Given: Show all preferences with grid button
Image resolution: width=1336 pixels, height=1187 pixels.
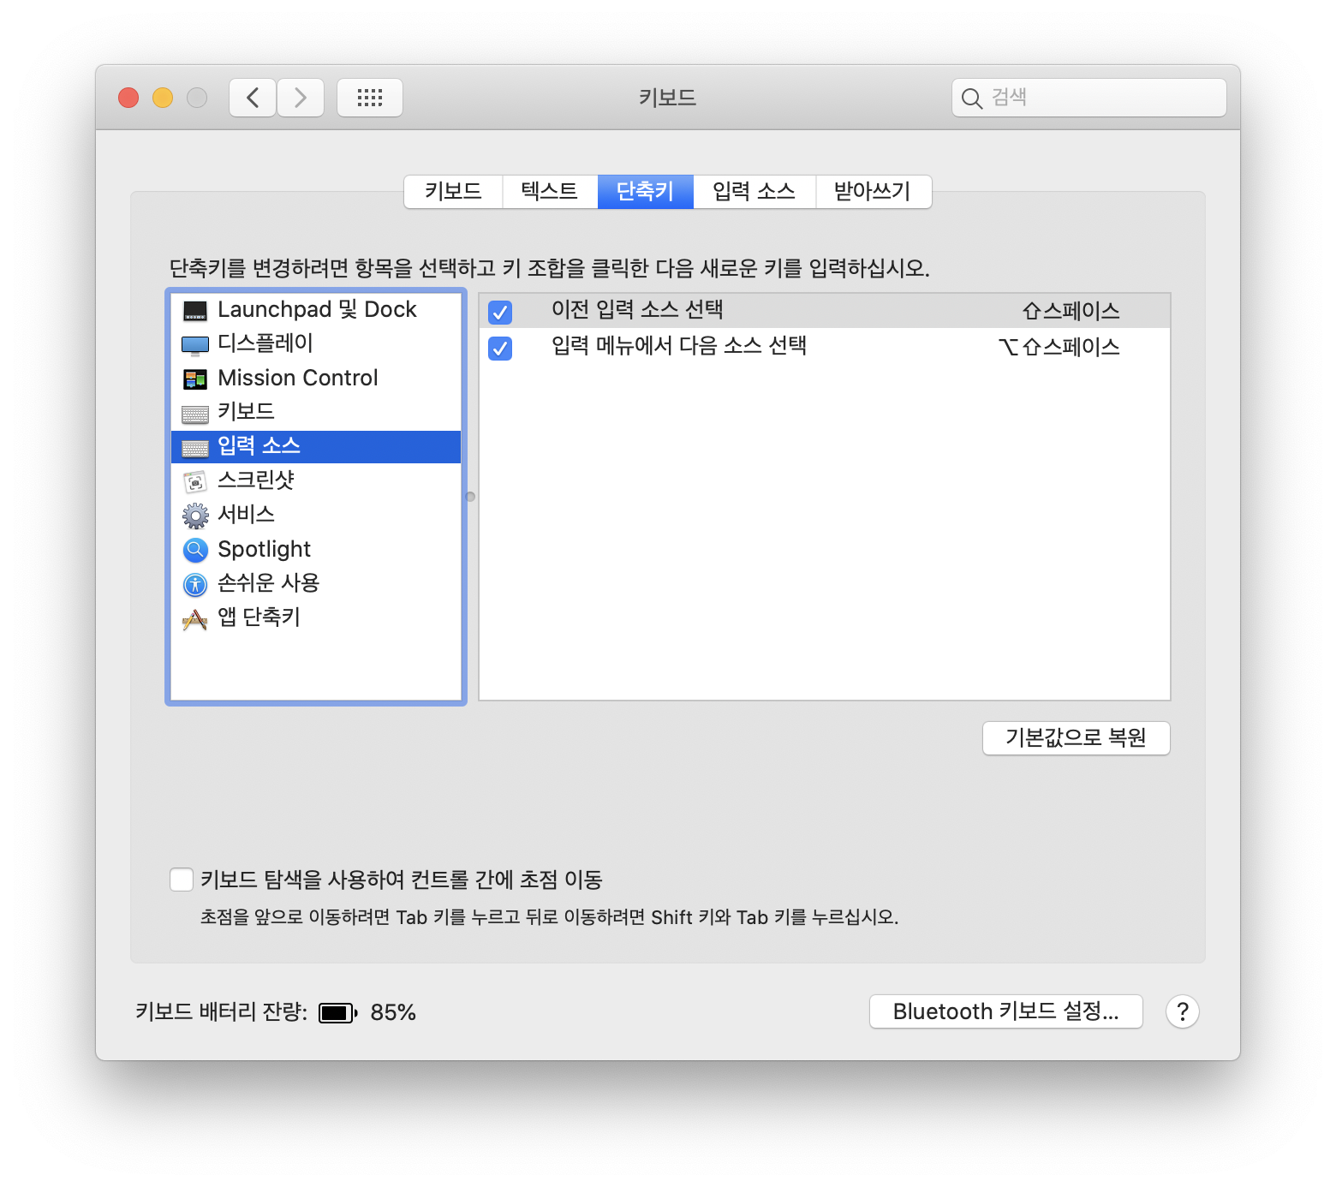Looking at the screenshot, I should [370, 98].
